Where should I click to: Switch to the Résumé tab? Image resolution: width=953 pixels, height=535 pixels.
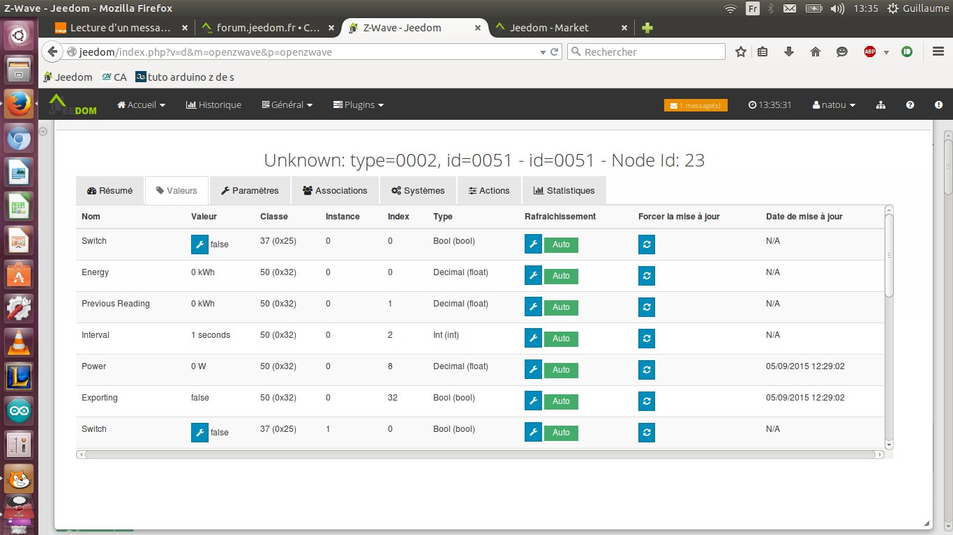click(110, 190)
